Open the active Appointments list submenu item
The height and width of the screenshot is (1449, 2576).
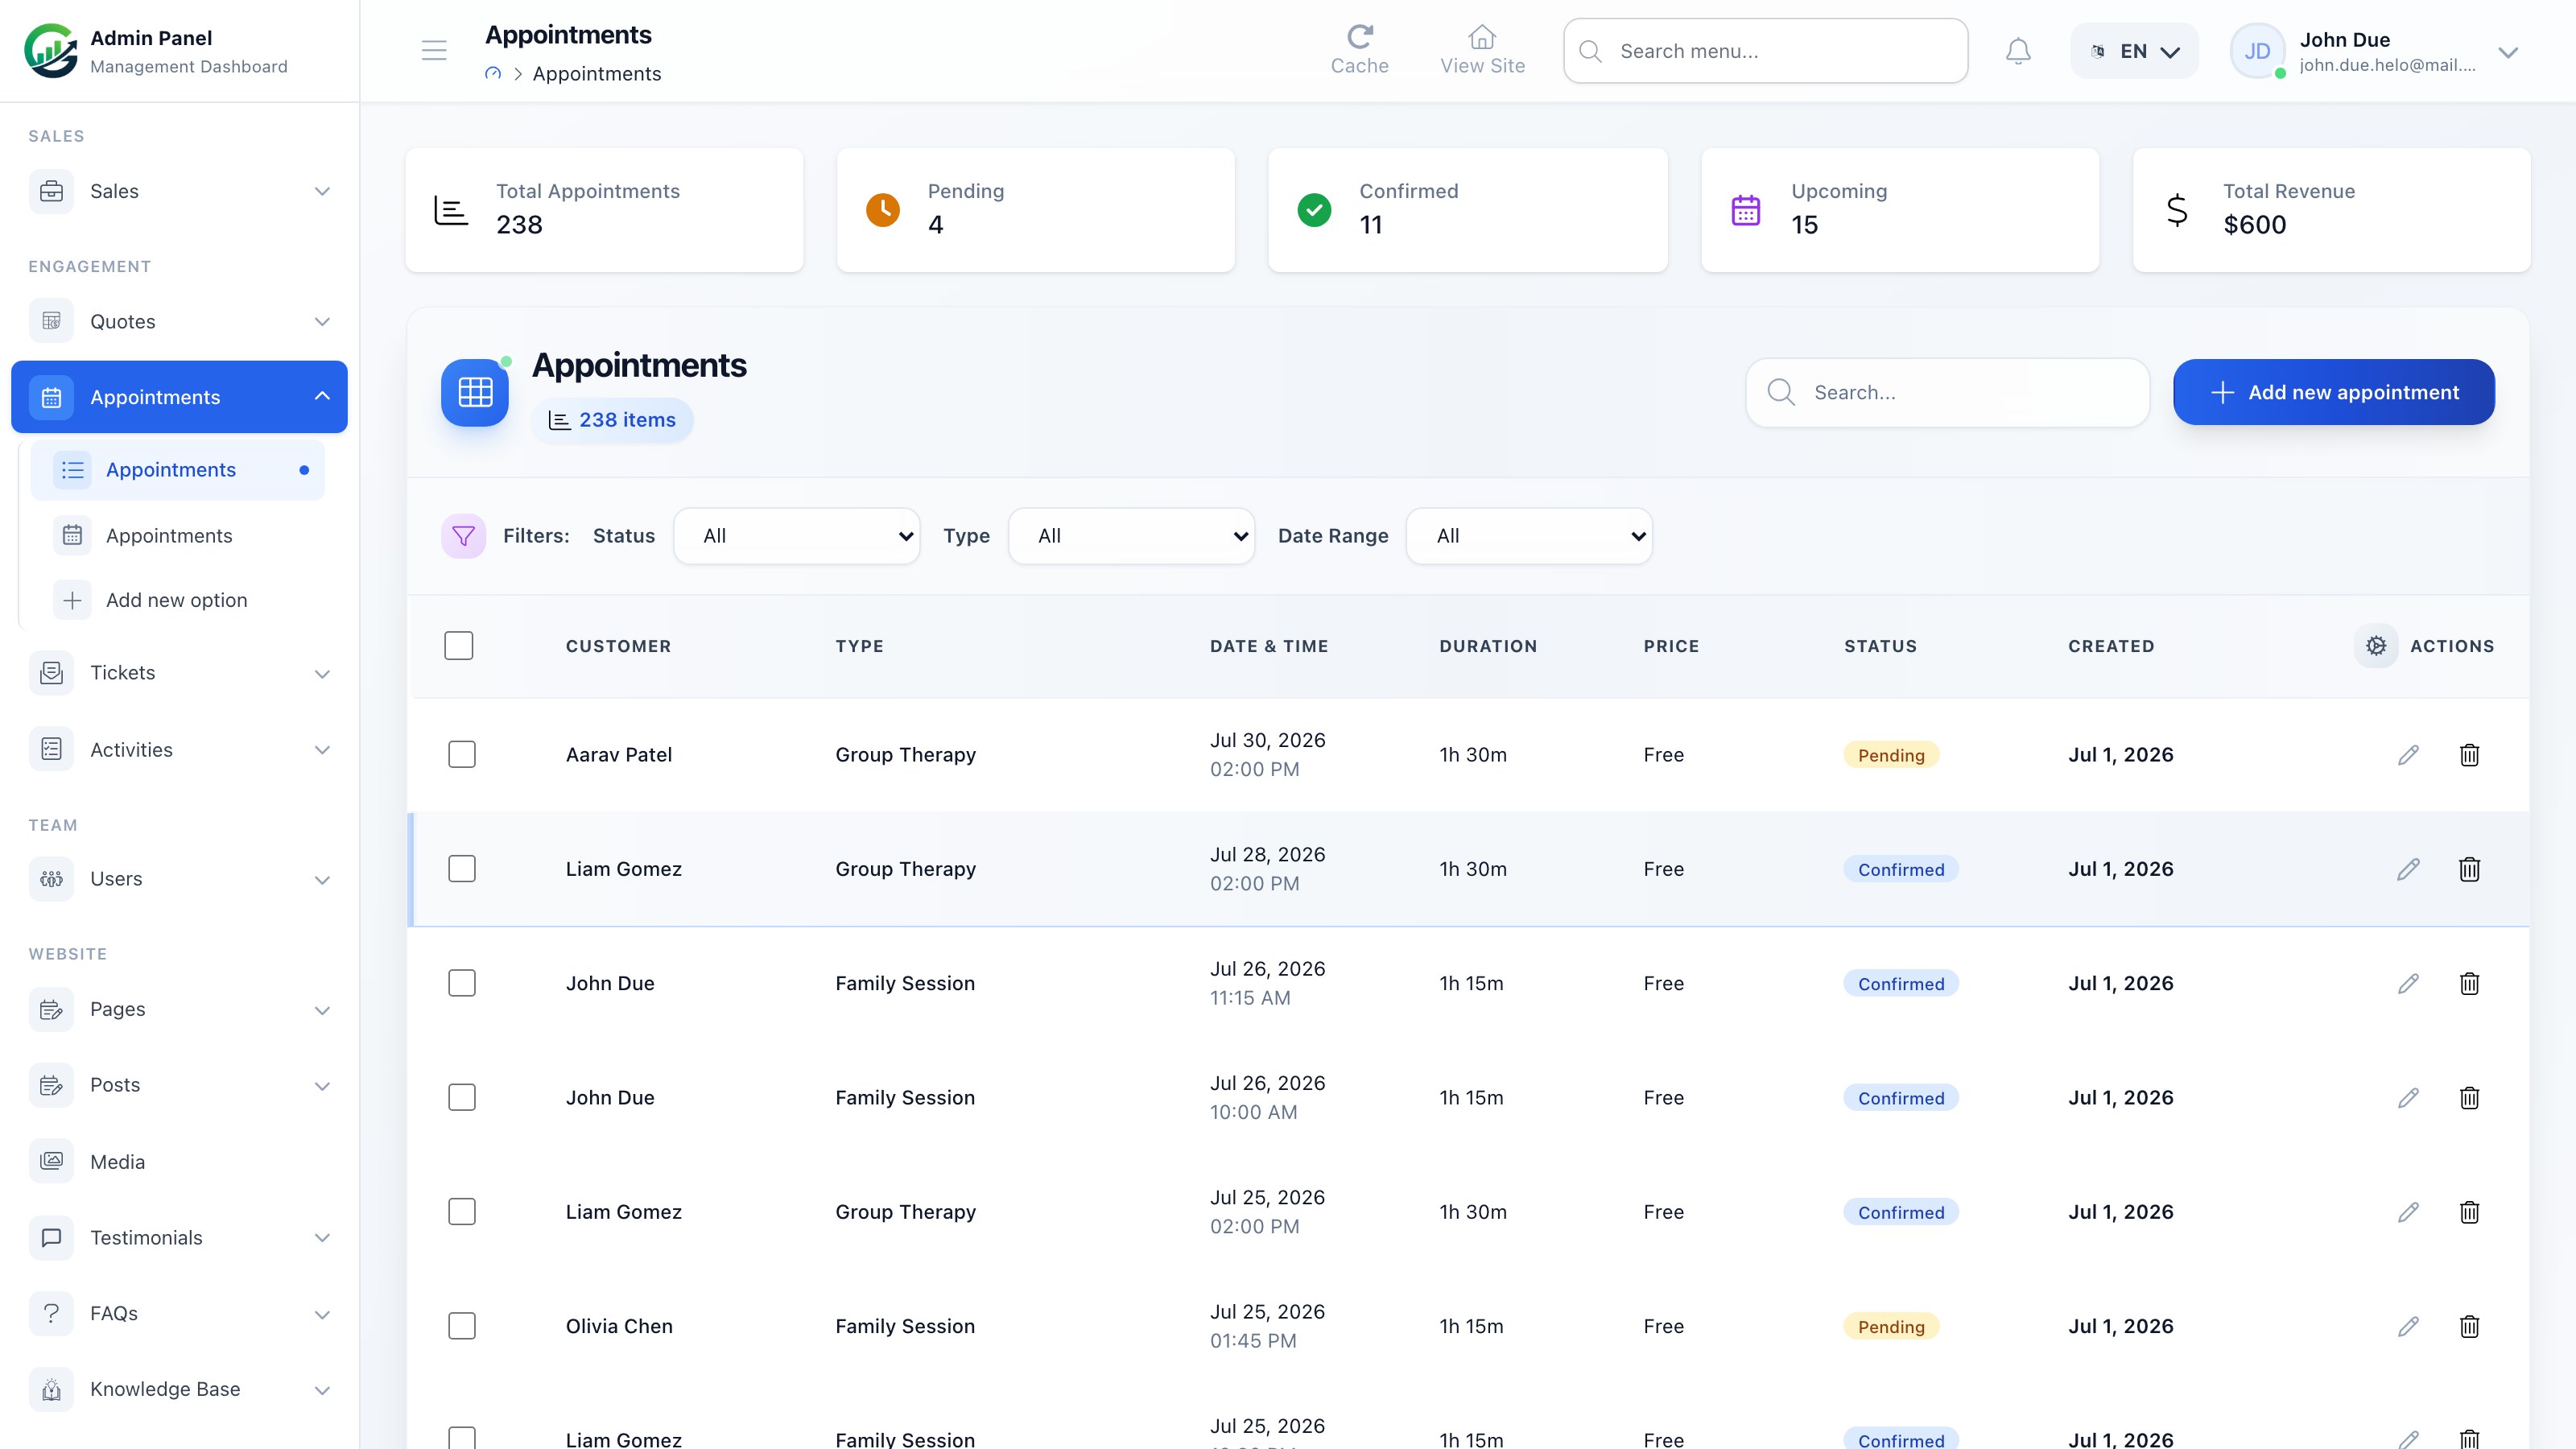click(178, 470)
